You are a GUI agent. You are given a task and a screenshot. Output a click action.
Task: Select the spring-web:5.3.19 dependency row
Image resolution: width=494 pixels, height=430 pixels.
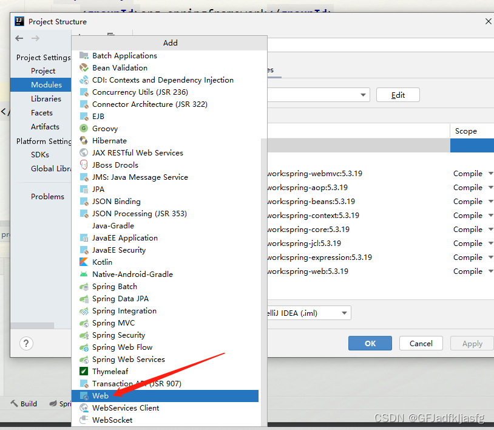[x=381, y=271]
